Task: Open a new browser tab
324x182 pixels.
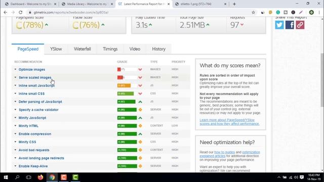Action: click(x=234, y=4)
